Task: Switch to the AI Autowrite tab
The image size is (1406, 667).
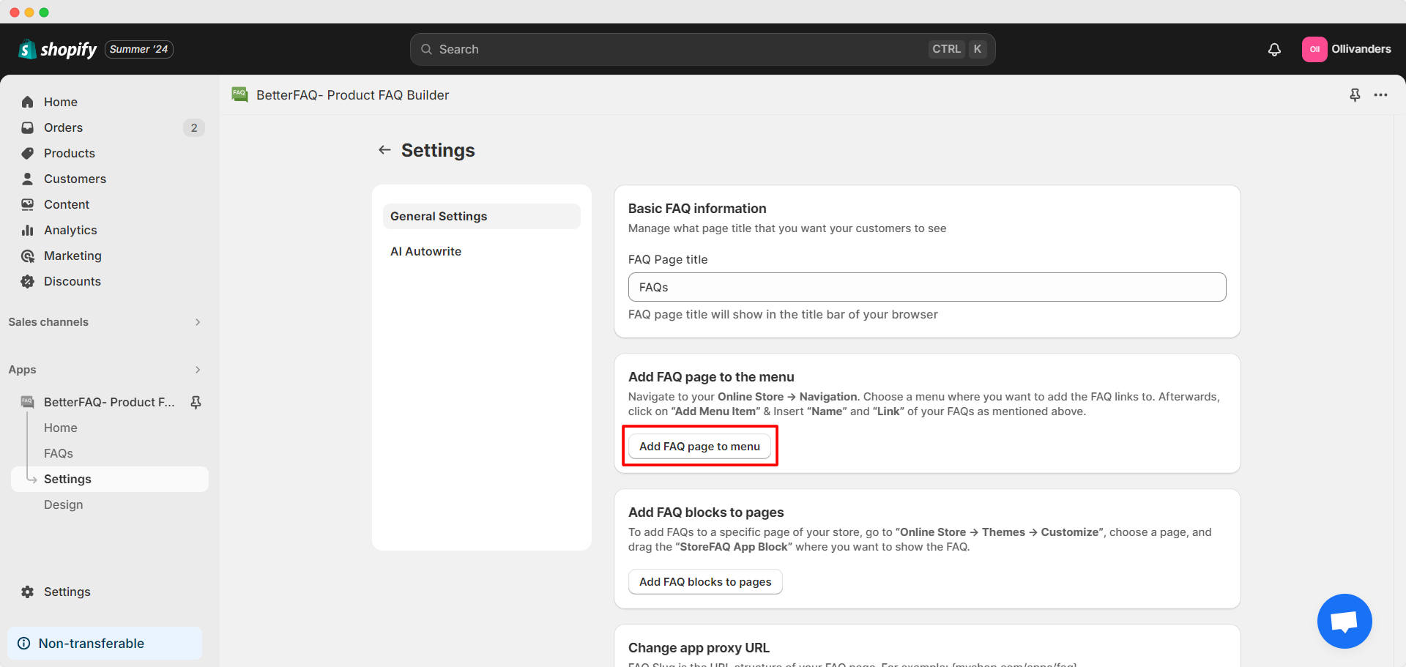Action: point(482,251)
